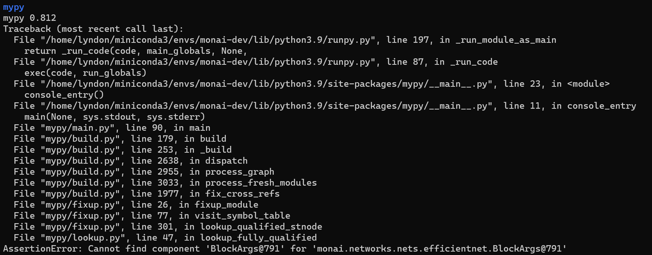Click the blue "mypy" heading text

[14, 7]
